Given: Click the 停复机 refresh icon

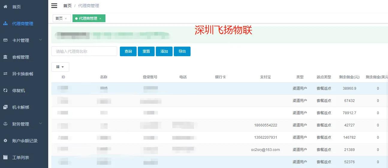Looking at the screenshot, I should click(5, 90).
